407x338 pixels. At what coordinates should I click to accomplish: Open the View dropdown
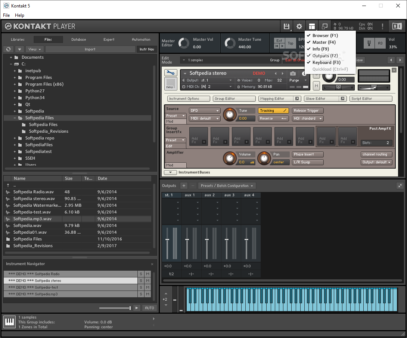[34, 49]
